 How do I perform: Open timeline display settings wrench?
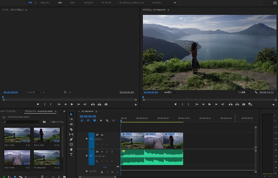pyautogui.click(x=107, y=121)
